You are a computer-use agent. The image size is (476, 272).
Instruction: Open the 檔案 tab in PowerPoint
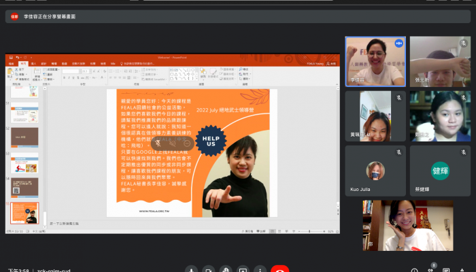(x=10, y=63)
